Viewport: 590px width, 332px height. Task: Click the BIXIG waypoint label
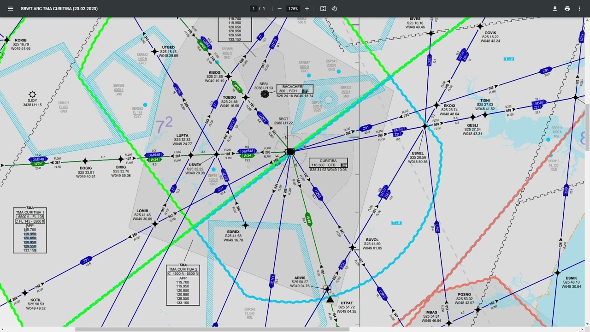121,171
